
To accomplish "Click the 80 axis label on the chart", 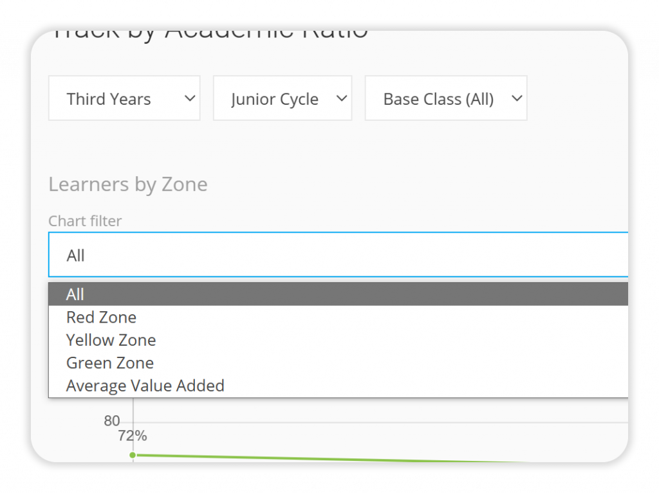I will tap(111, 421).
